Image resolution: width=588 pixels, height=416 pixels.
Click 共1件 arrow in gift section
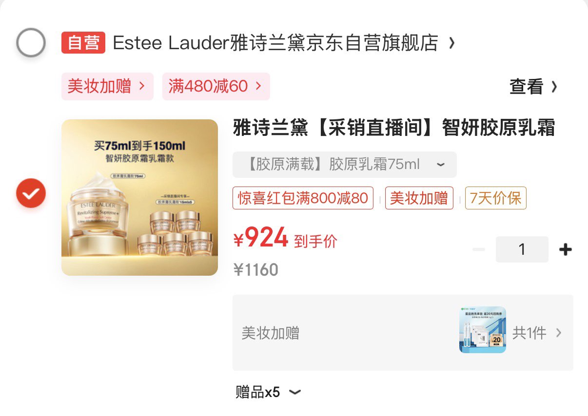tap(537, 333)
